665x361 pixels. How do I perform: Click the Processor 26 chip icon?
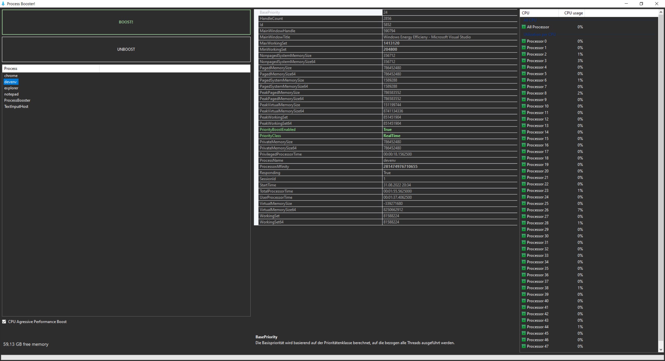click(x=524, y=210)
